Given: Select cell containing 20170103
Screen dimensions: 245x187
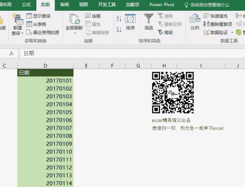Looking at the screenshot, I should click(45, 97).
